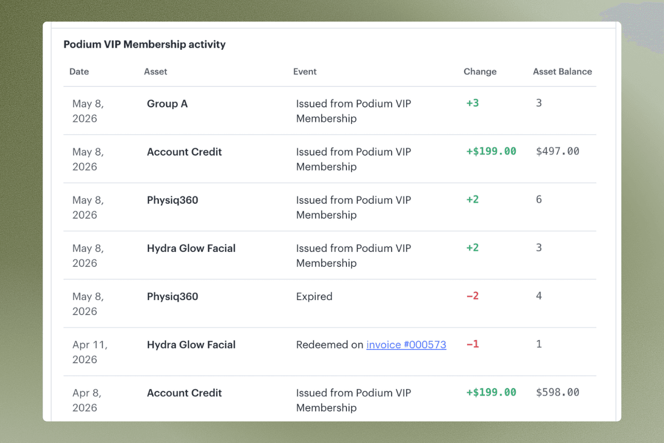Click the Event column header
The image size is (664, 443).
305,71
